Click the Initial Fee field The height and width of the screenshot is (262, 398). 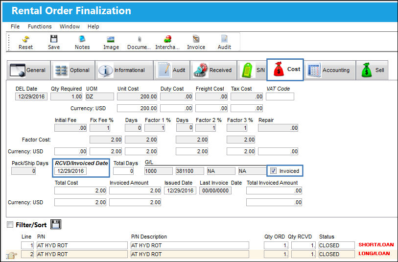pyautogui.click(x=70, y=128)
